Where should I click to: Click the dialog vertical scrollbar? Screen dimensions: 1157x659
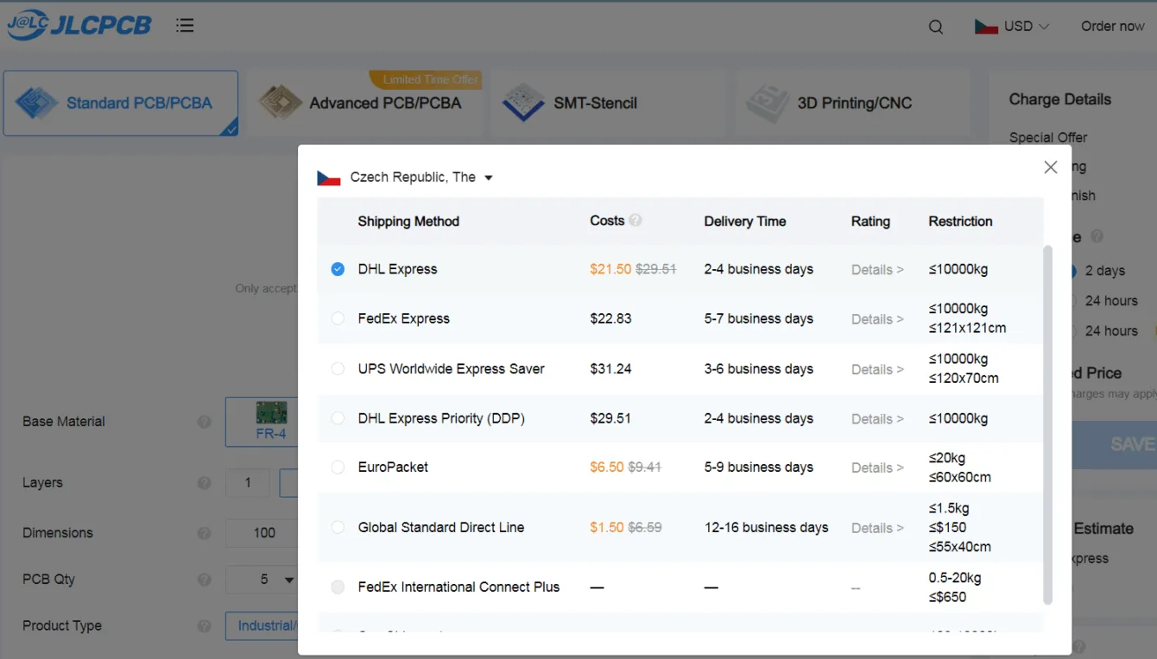tap(1048, 424)
